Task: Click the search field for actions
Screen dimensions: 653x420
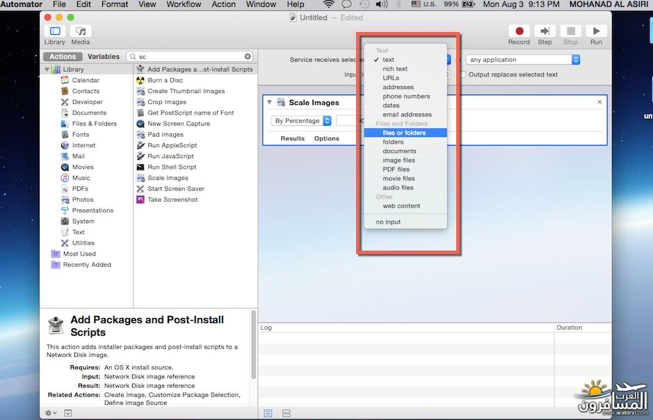Action: pos(190,56)
